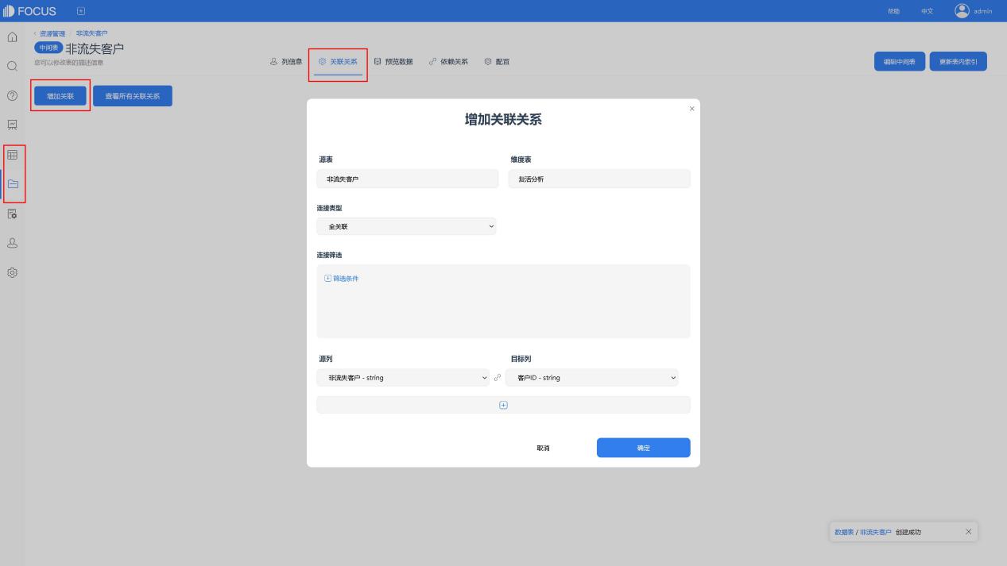Open the 源列 dropdown 非流失客户 - string
Image resolution: width=1007 pixels, height=566 pixels.
point(403,378)
